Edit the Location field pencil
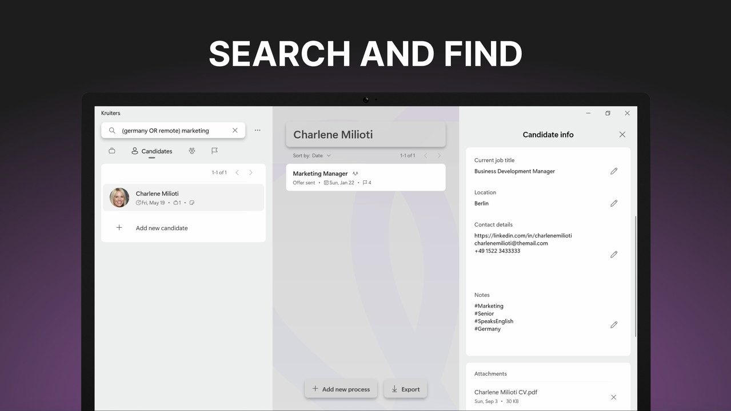 coord(614,203)
